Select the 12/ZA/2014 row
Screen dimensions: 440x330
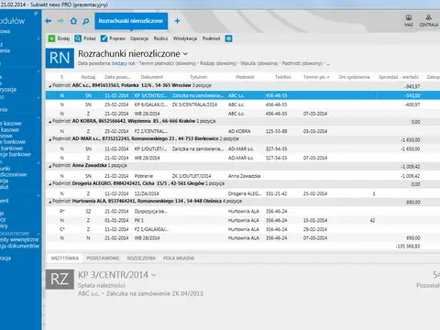[243, 193]
